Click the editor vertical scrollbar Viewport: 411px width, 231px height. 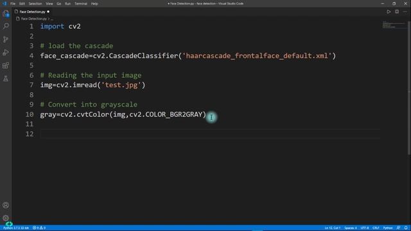click(x=409, y=88)
